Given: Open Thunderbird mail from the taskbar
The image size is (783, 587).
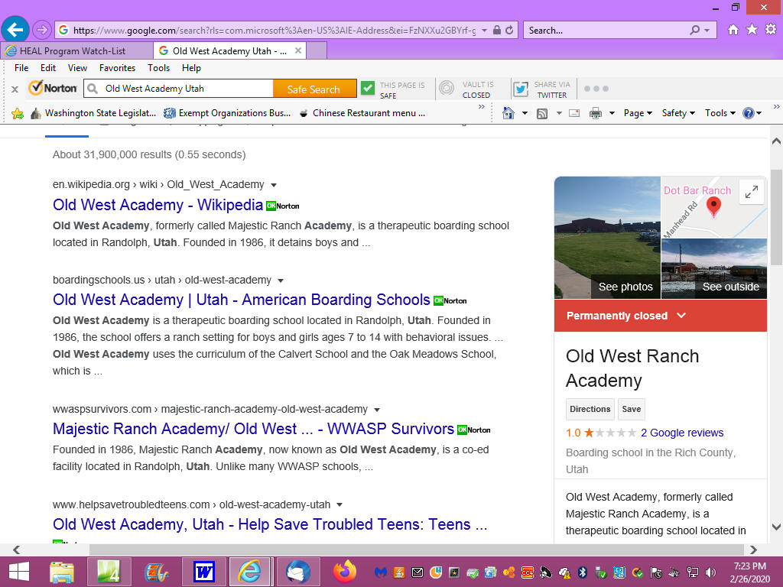Looking at the screenshot, I should [x=298, y=572].
